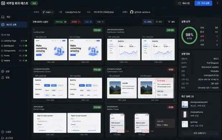Open Dashboard folder icon

pos(2,46)
